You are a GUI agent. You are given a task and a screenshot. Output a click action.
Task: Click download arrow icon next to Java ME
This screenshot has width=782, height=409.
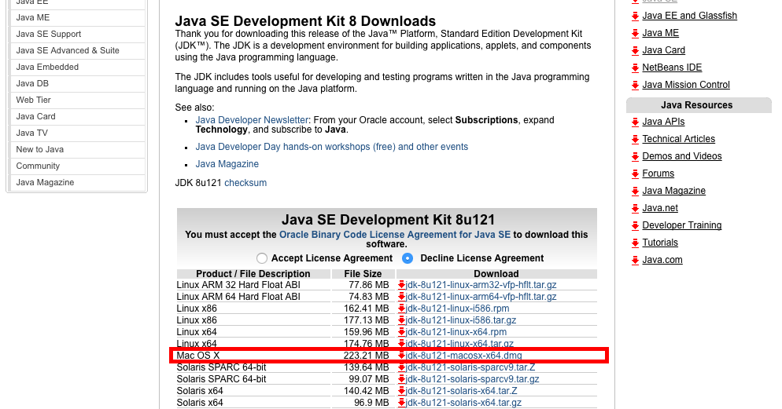[635, 34]
